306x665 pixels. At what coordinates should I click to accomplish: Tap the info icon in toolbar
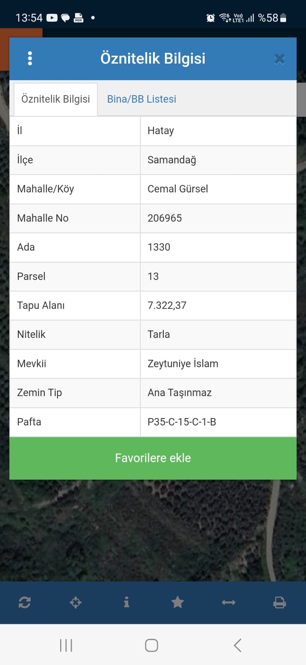[126, 602]
